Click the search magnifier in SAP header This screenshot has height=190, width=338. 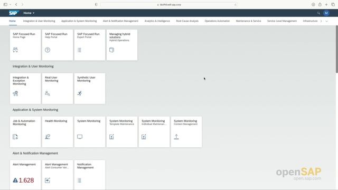(x=318, y=13)
